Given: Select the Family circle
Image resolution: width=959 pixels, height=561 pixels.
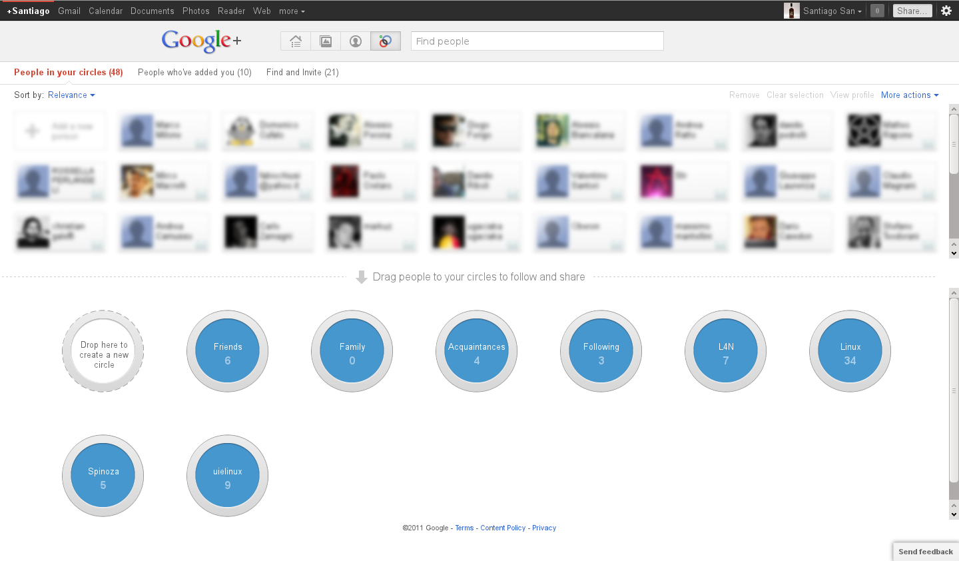Looking at the screenshot, I should (x=352, y=351).
